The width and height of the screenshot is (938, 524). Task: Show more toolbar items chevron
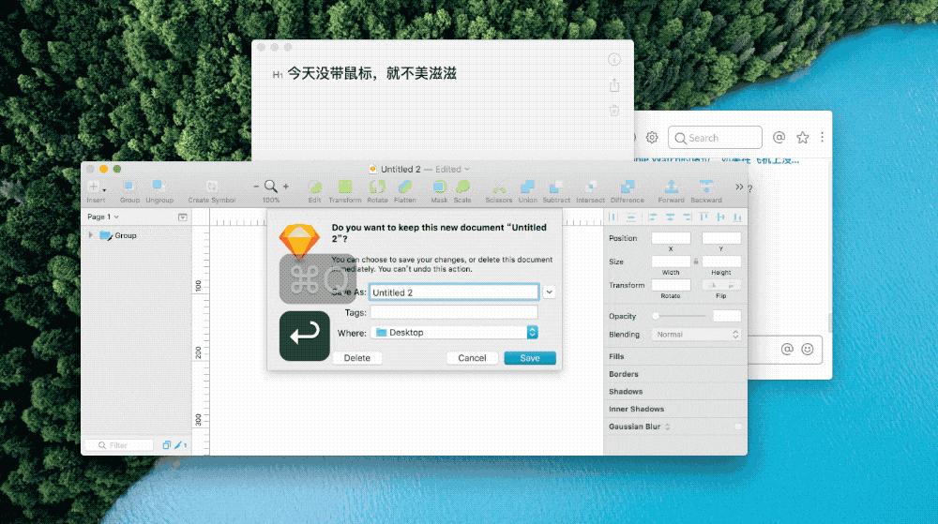739,187
